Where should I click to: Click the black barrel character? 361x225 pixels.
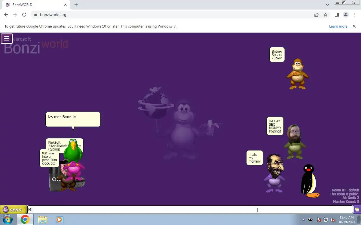coord(55,179)
